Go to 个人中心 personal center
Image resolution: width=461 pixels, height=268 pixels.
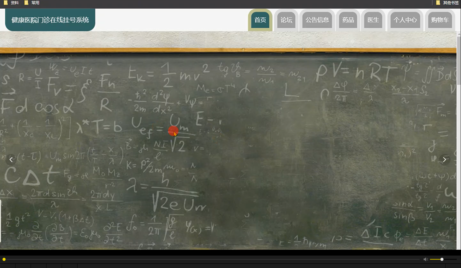[405, 20]
